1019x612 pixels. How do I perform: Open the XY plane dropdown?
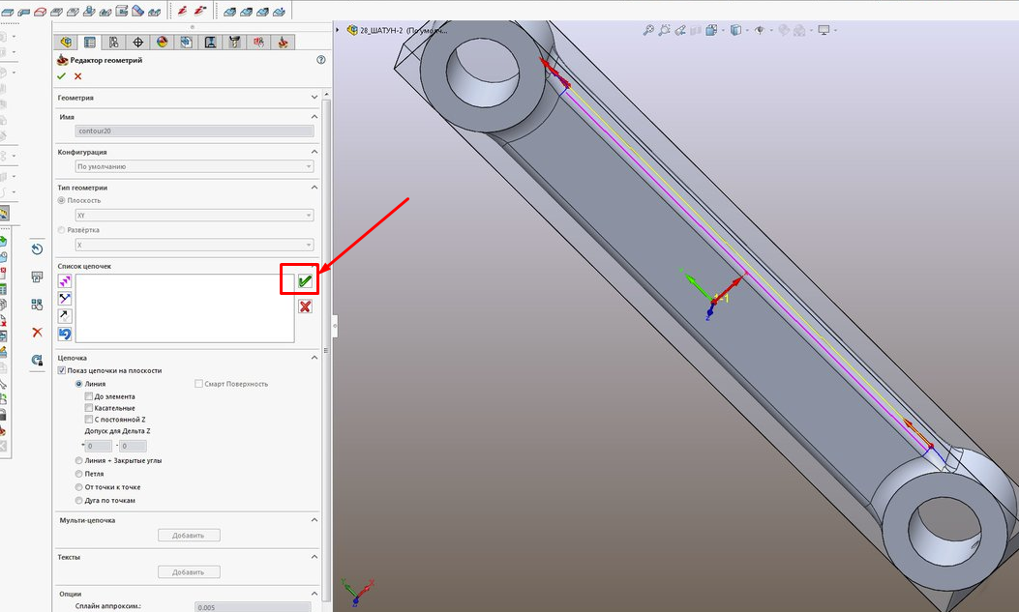pos(195,215)
